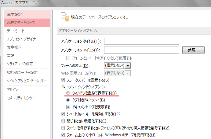Viewport: 211px width, 139px height.
Task: Enable 閉じるときに最適化する checkbox
Action: (63, 121)
